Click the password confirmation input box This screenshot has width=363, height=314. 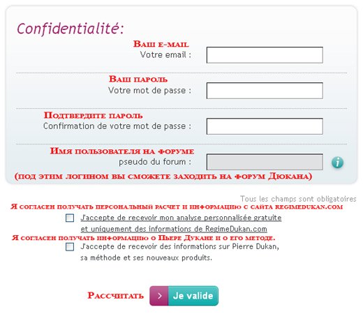point(265,126)
